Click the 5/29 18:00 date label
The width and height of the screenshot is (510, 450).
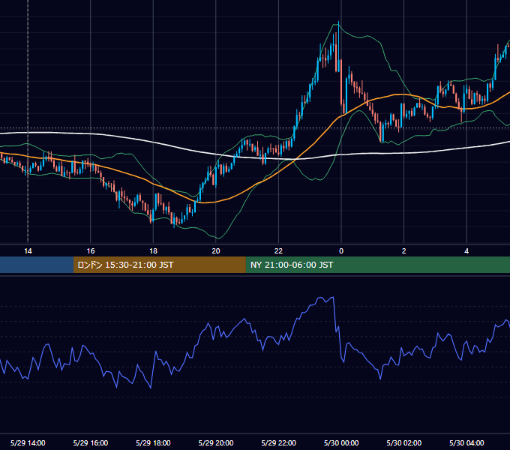click(153, 442)
